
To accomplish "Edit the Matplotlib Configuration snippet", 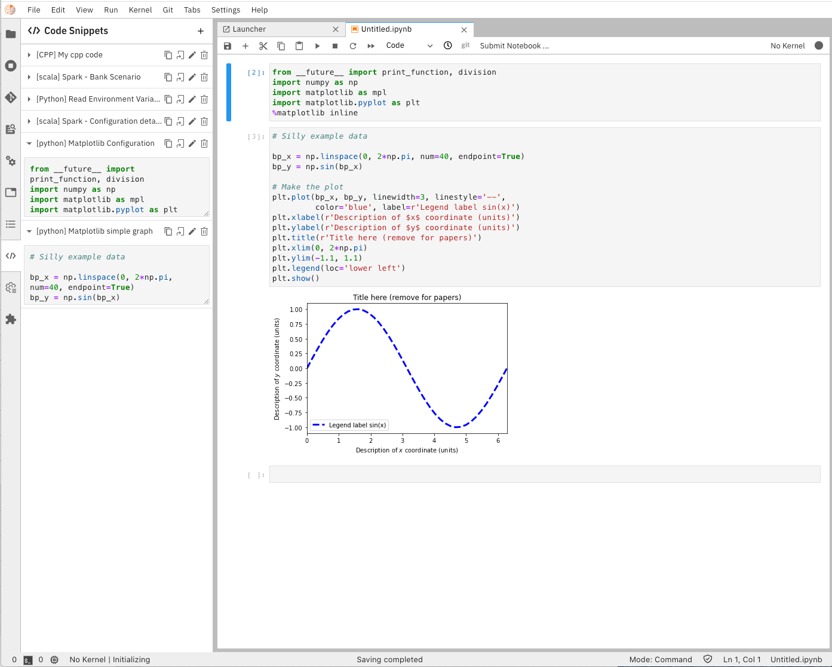I will click(x=192, y=143).
